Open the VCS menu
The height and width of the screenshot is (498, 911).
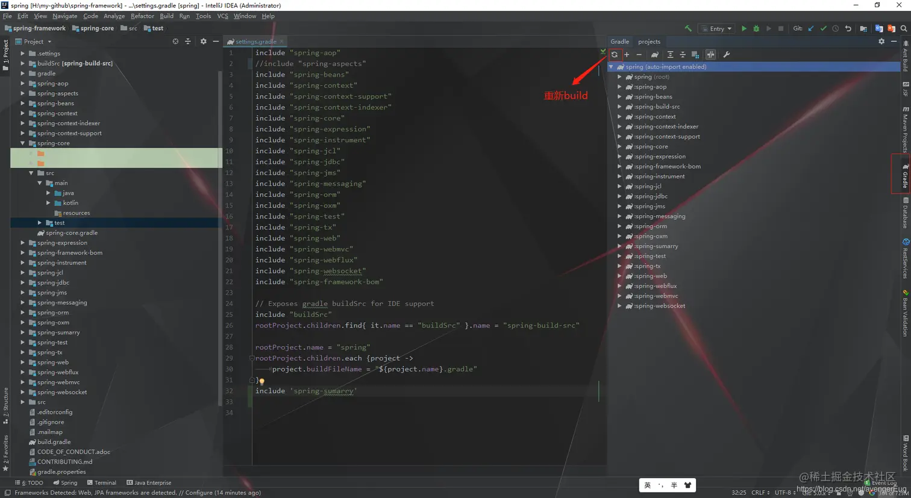(x=222, y=16)
